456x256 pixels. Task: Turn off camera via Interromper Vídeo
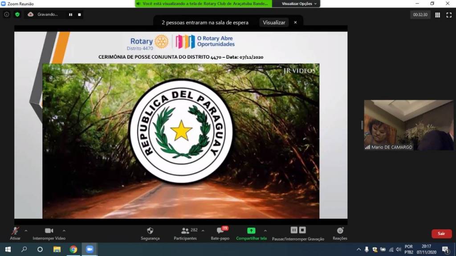[49, 231]
